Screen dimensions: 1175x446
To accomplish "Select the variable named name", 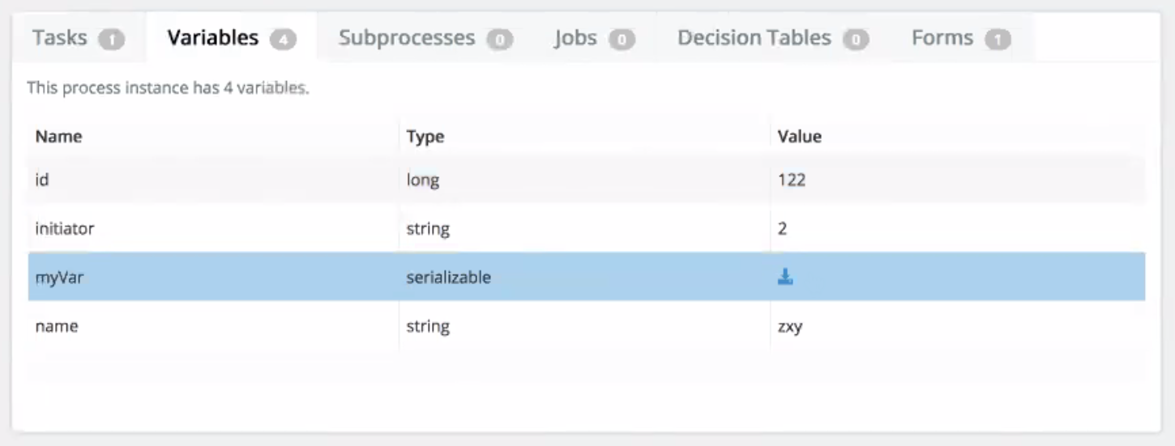I will [x=57, y=327].
